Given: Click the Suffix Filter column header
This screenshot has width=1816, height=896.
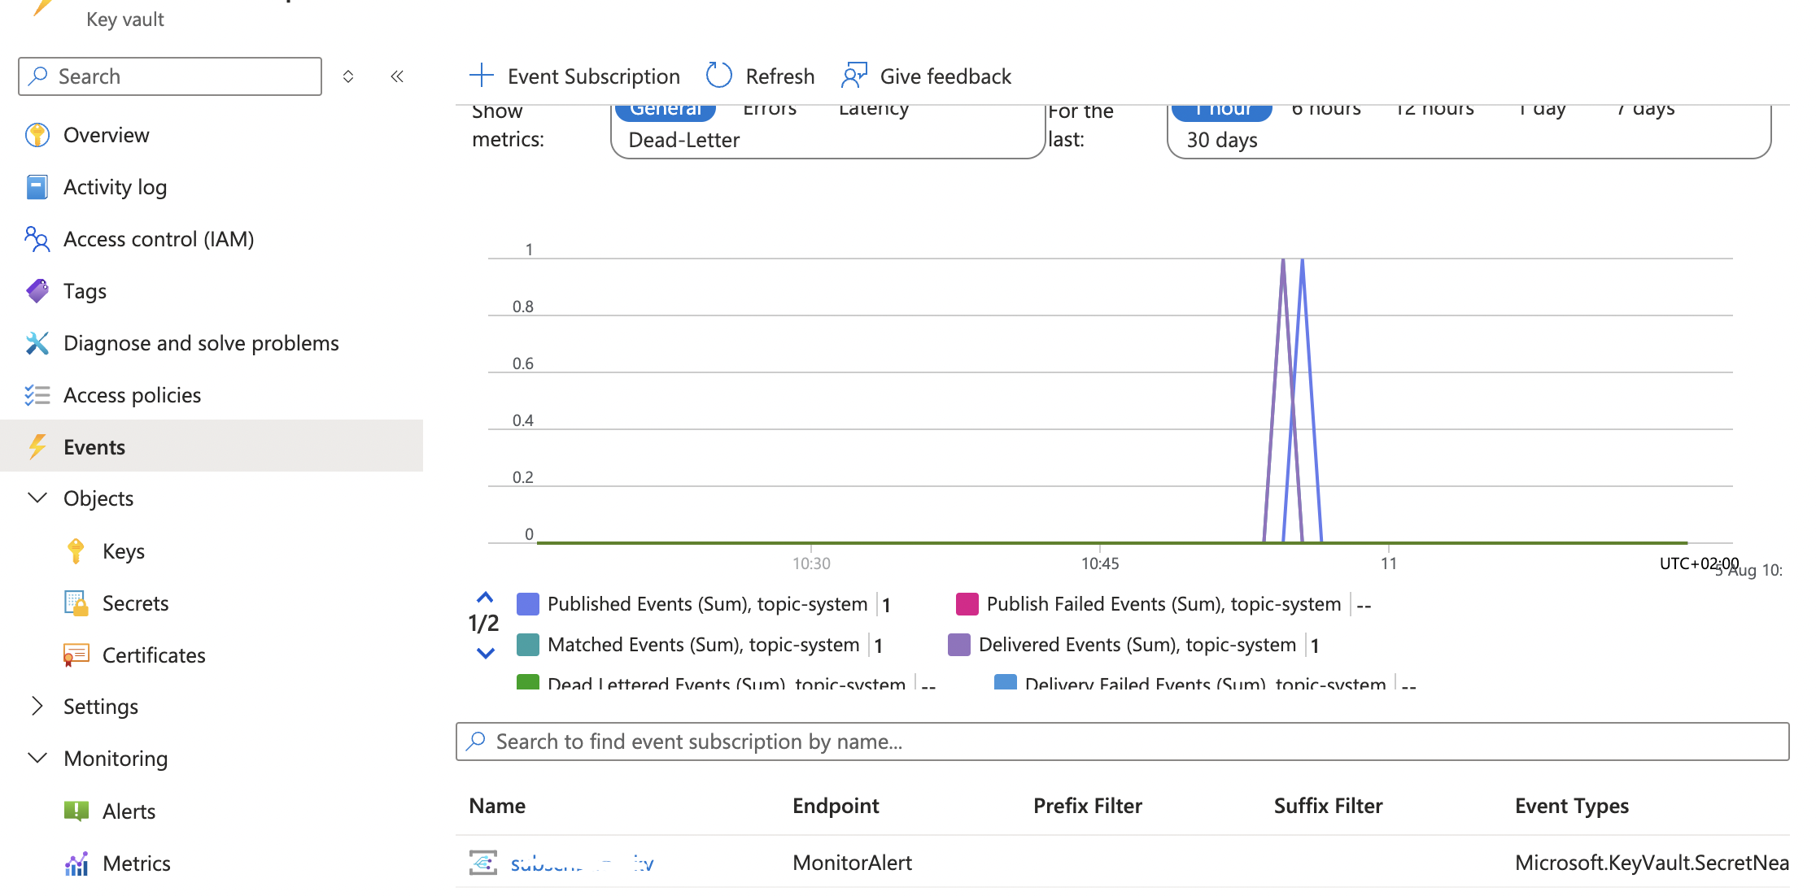Looking at the screenshot, I should (1328, 806).
